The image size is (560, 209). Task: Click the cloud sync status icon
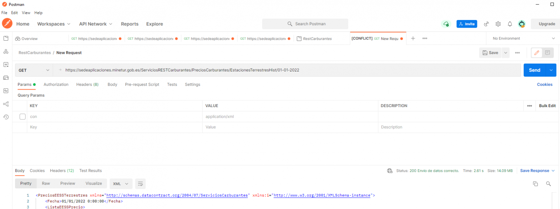(x=446, y=24)
